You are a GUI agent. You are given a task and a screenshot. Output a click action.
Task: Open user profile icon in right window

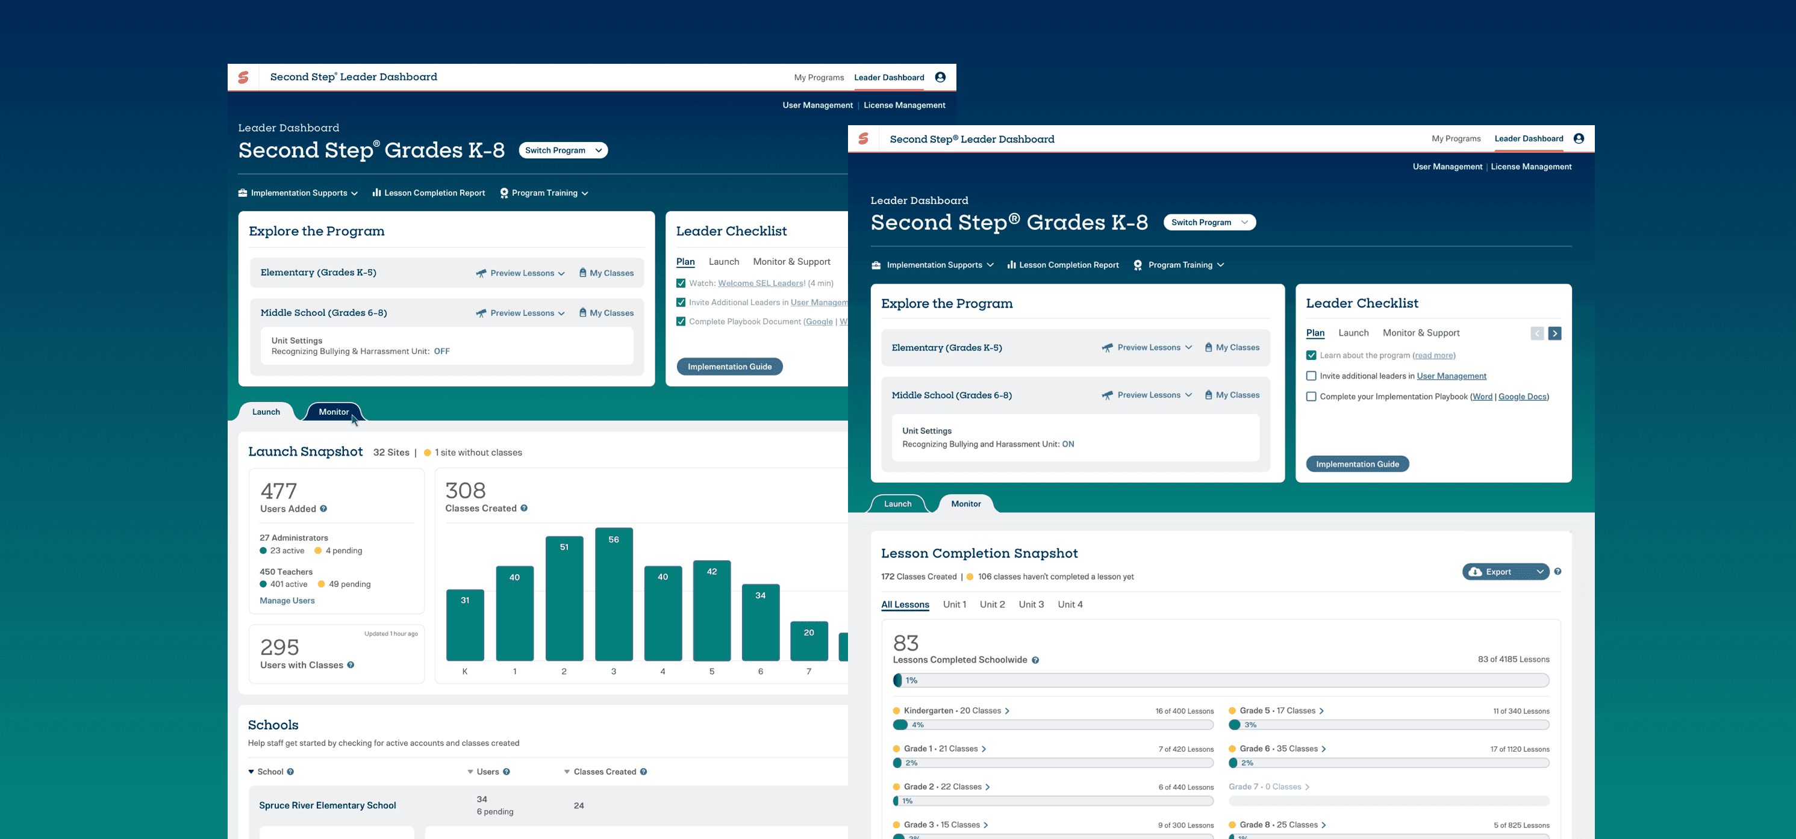1579,138
